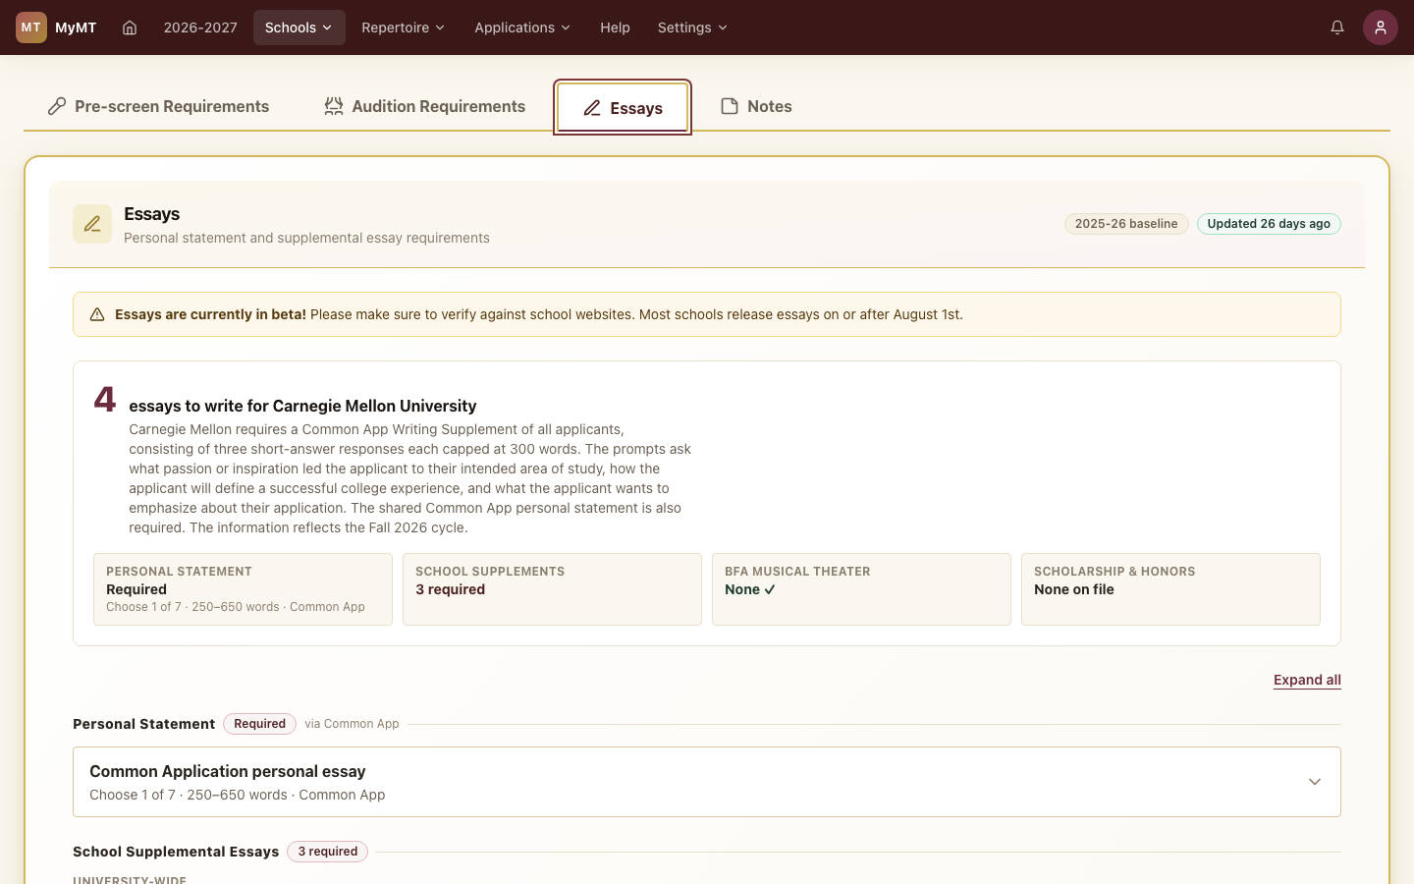1414x884 pixels.
Task: Switch to Pre-screen Requirements tab
Action: [x=158, y=106]
